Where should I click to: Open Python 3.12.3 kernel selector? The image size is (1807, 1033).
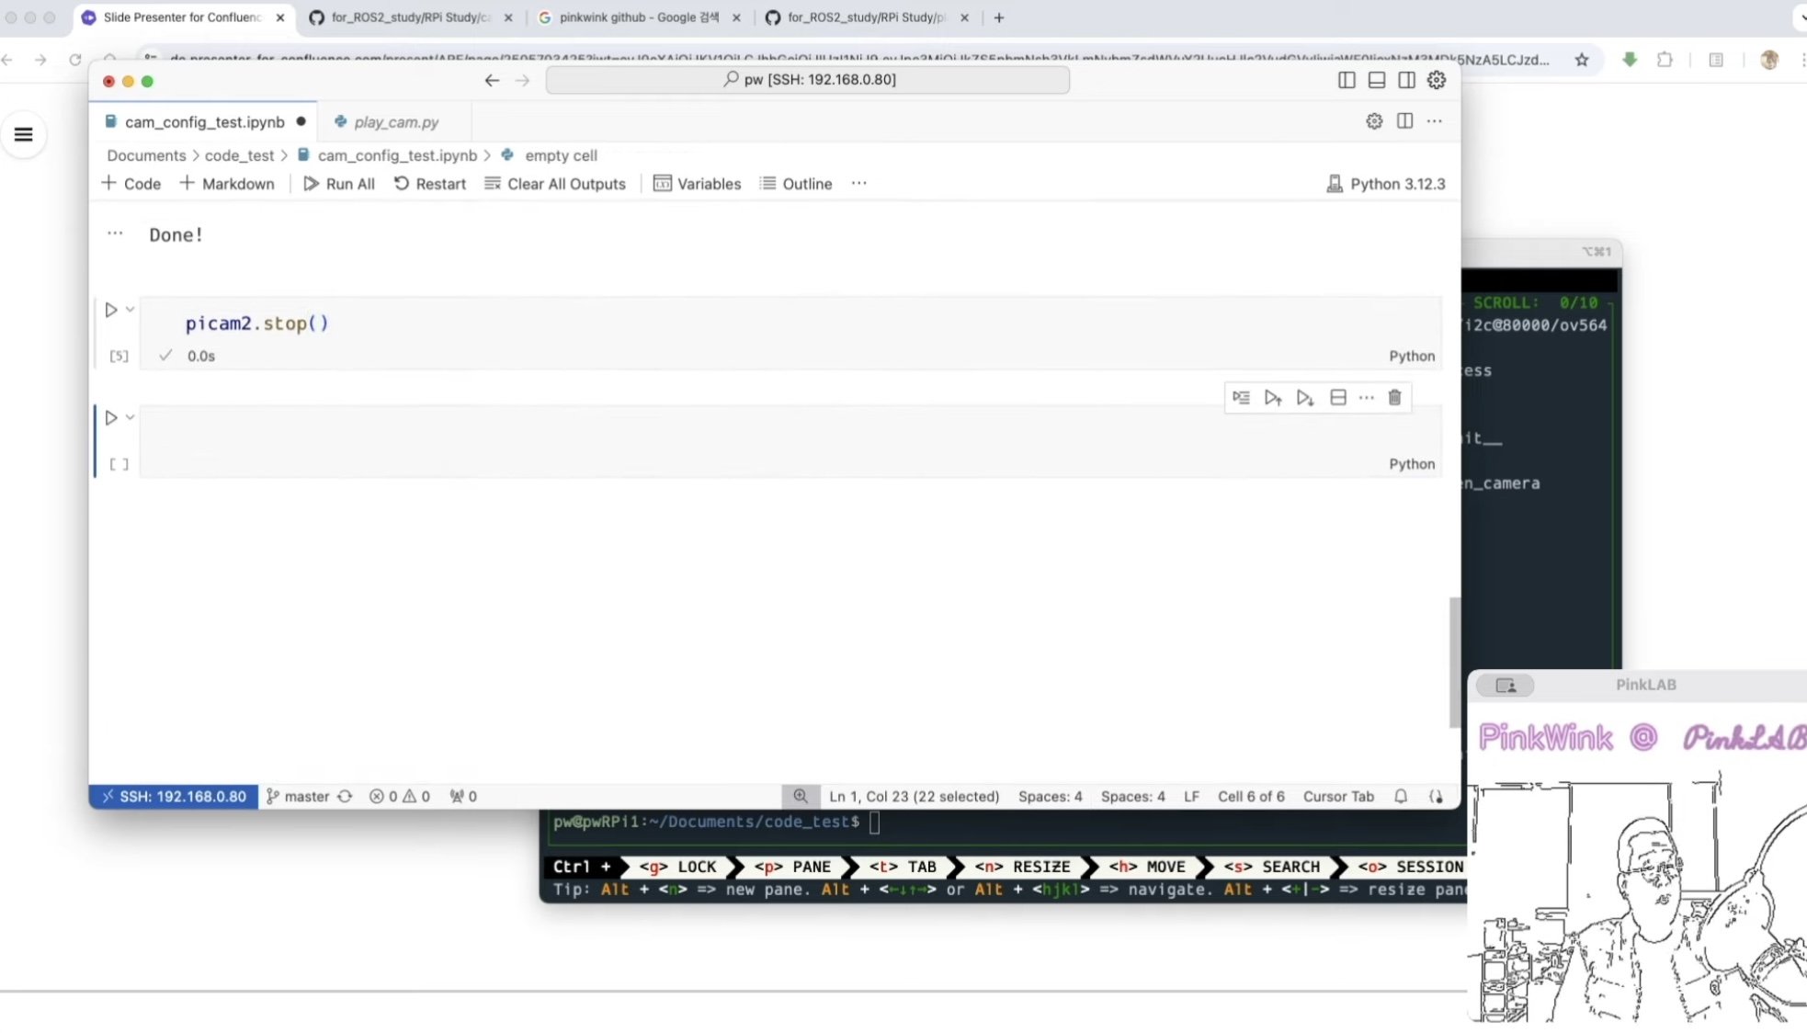tap(1386, 184)
